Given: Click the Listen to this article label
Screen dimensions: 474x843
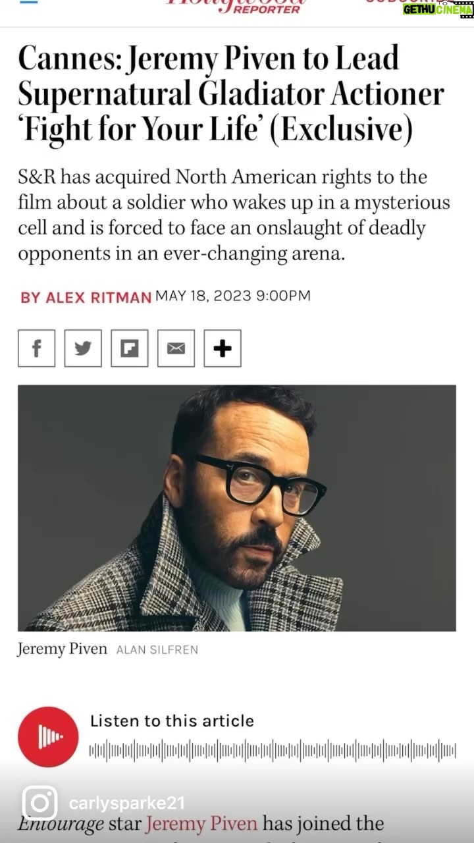Looking at the screenshot, I should 172,721.
